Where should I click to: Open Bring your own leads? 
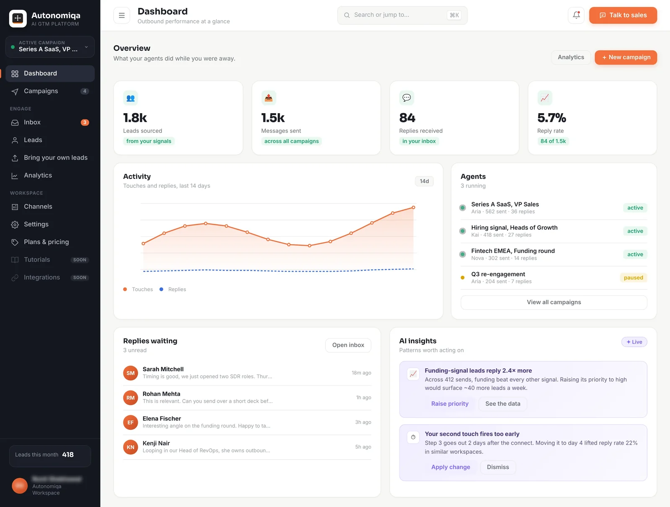[x=50, y=158]
